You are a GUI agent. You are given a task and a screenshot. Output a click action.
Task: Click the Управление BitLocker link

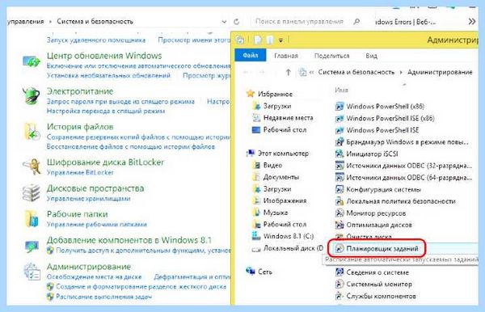(80, 172)
